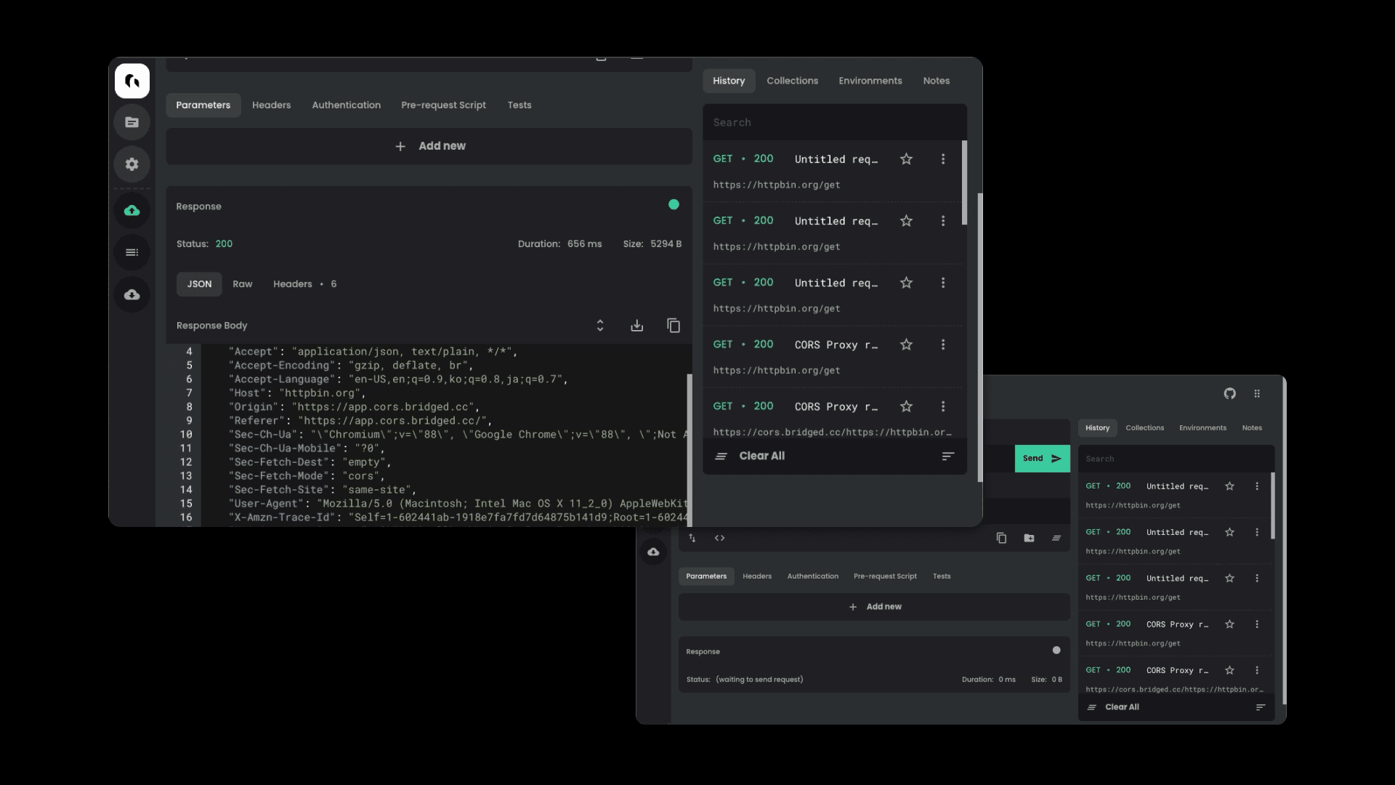Click the green cloud upload sidebar icon

[x=132, y=211]
